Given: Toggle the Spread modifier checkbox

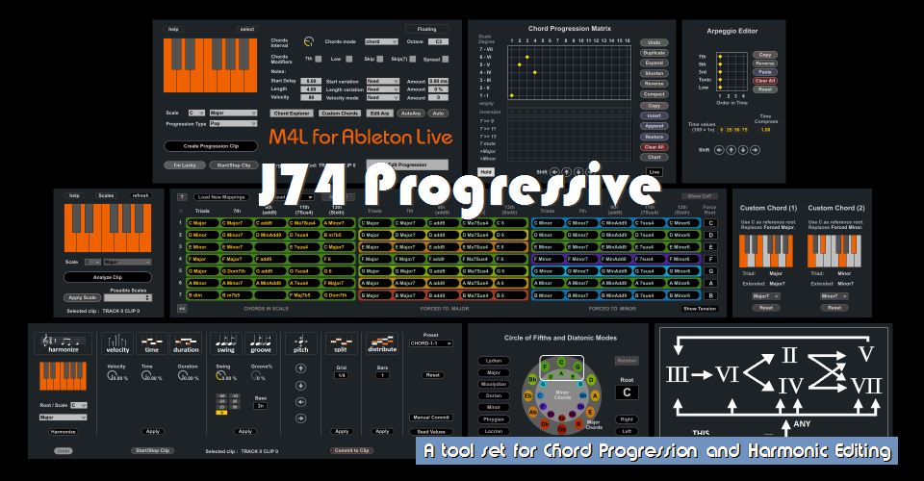Looking at the screenshot, I should tap(445, 59).
